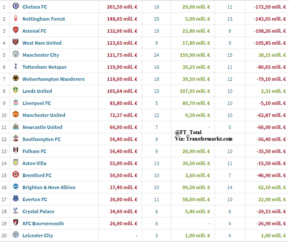Click Nottingham Forest arrivals count 25

(x=156, y=19)
